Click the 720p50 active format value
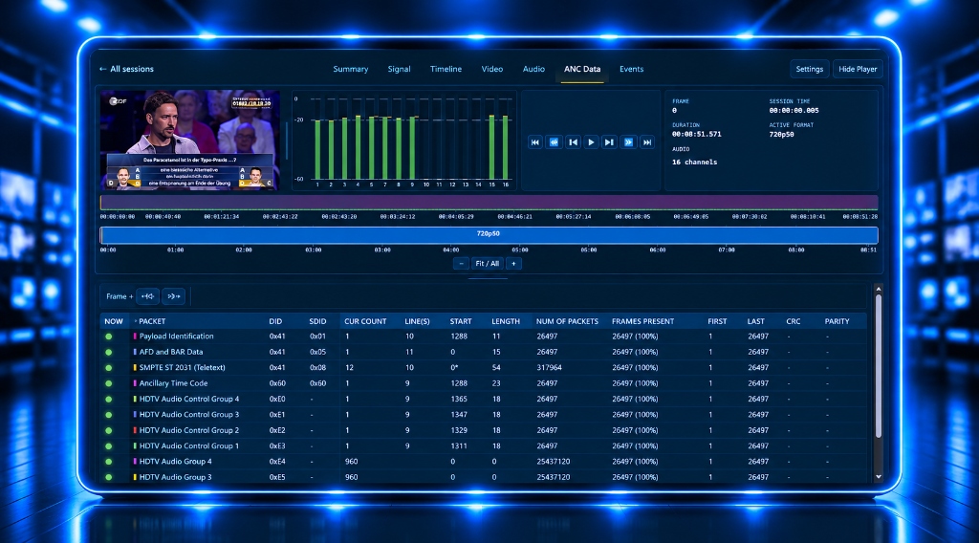This screenshot has height=543, width=979. [781, 134]
